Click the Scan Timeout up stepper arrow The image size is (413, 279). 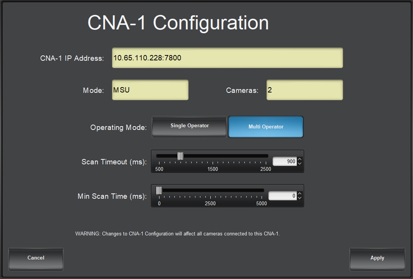(x=299, y=159)
